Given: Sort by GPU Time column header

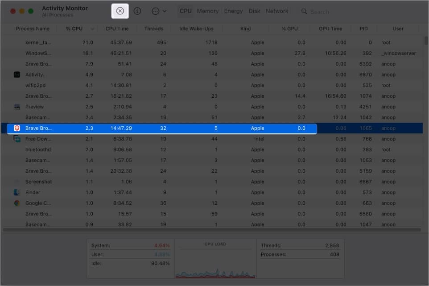Looking at the screenshot, I should click(330, 29).
